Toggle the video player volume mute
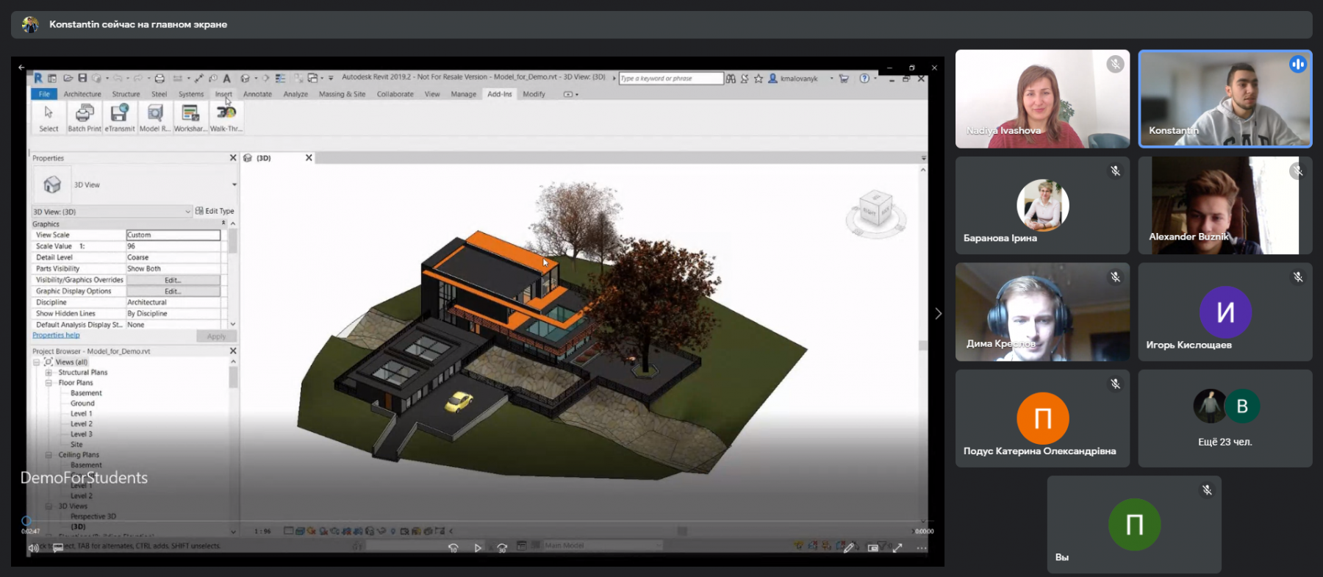 pos(33,548)
